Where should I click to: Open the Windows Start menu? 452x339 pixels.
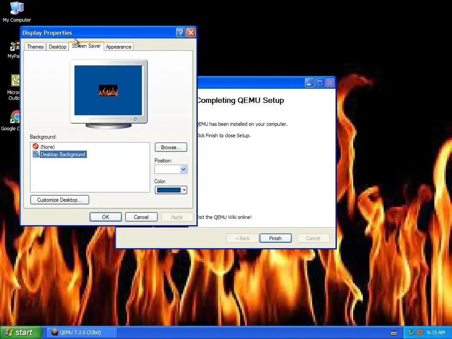pos(21,332)
